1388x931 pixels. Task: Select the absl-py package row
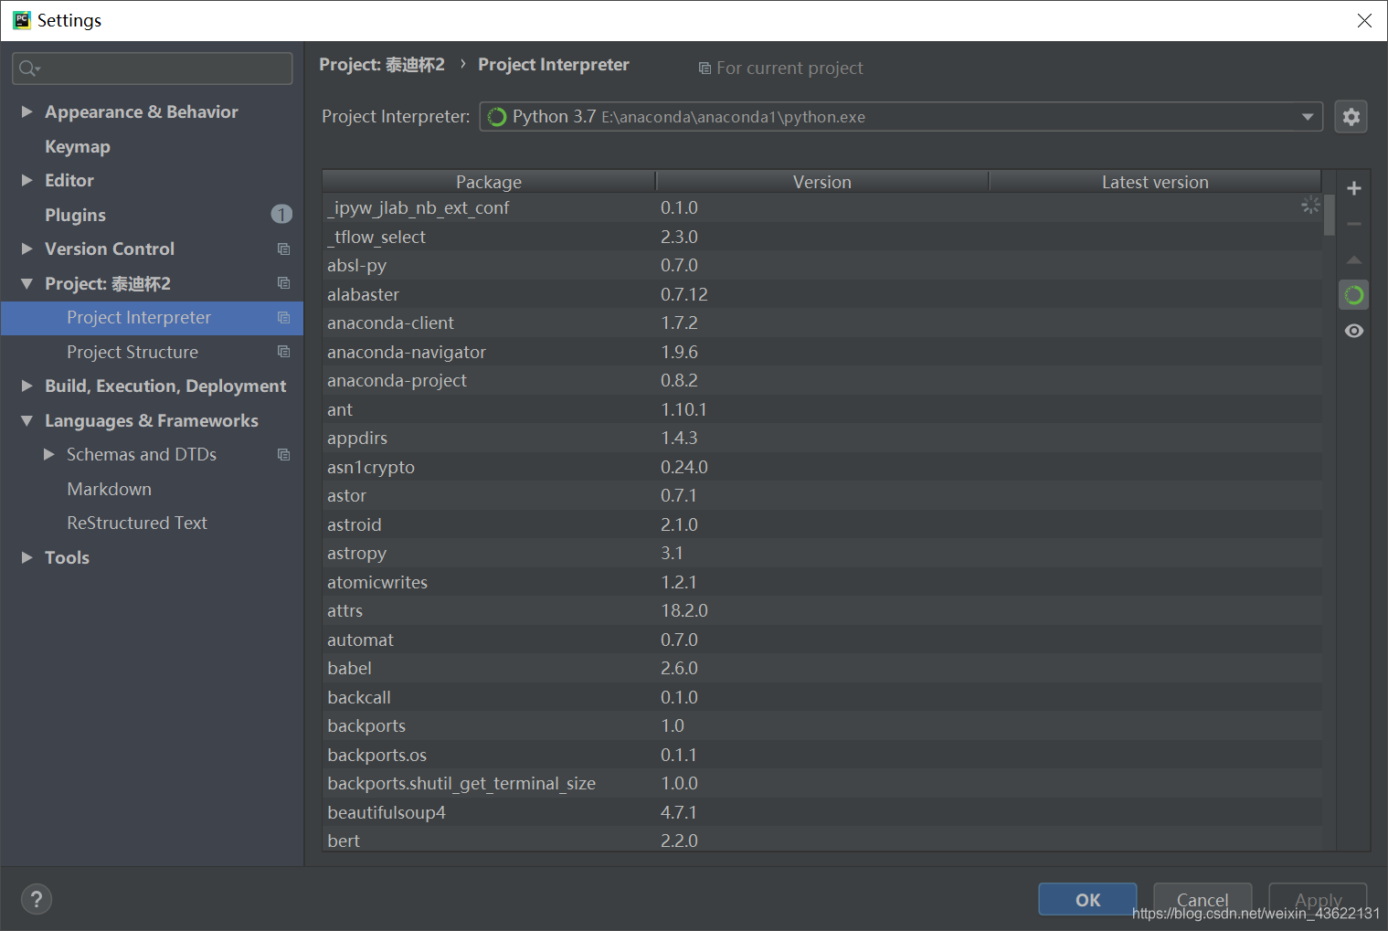click(x=822, y=265)
